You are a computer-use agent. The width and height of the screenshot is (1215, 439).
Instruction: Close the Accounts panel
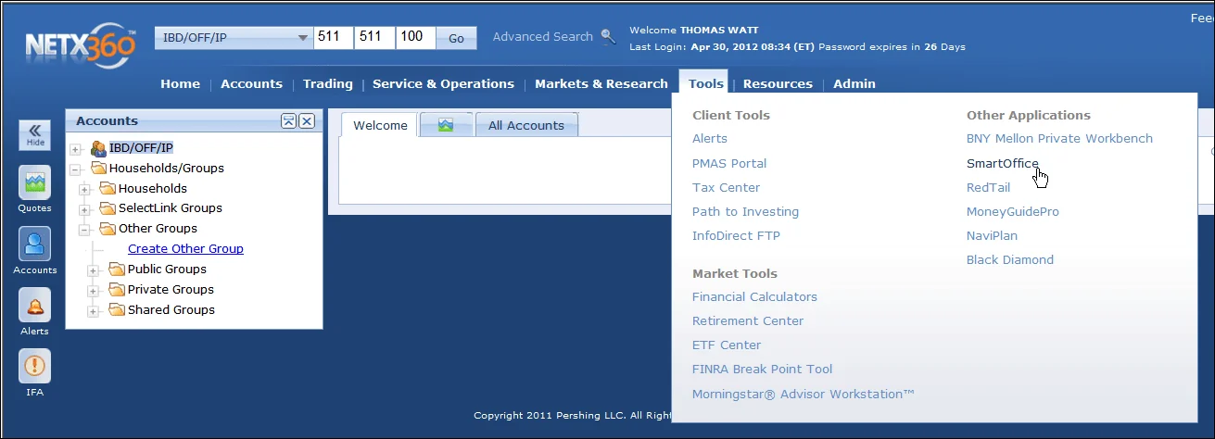[307, 121]
